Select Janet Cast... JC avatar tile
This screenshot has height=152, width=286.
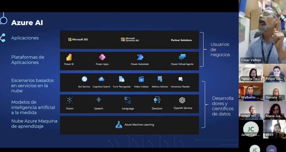click(x=251, y=129)
